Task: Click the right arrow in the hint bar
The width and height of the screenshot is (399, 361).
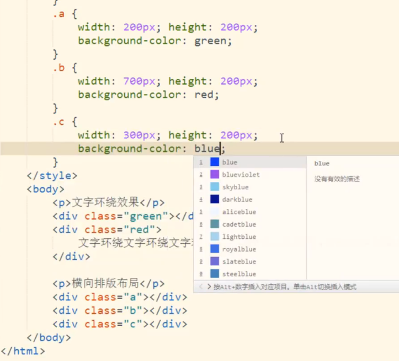Action: [x=209, y=287]
